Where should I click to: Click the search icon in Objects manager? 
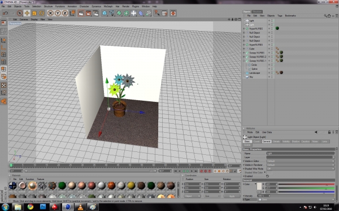[325, 16]
